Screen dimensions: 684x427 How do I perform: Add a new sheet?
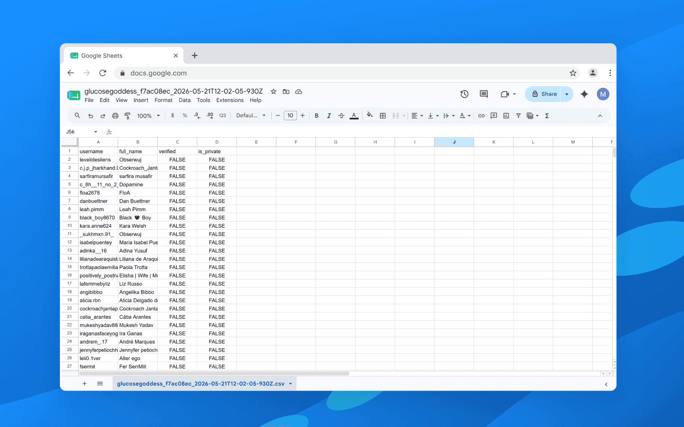coord(85,384)
